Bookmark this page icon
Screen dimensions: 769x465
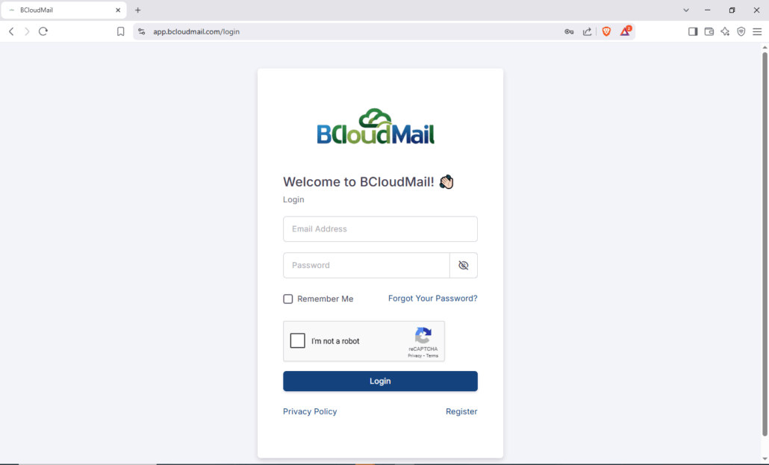coord(121,31)
